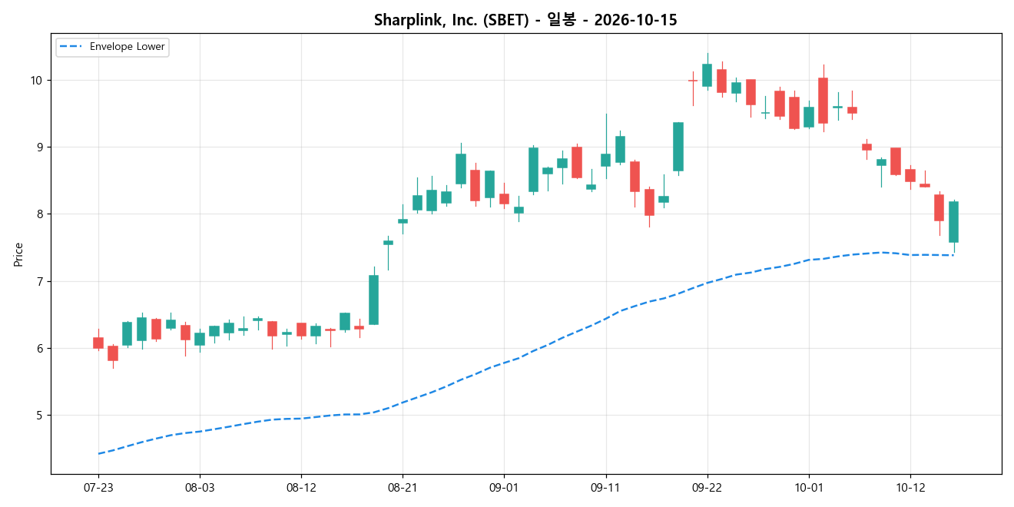Select the 09-01 x-axis date label
This screenshot has width=1014, height=507.
coord(504,488)
